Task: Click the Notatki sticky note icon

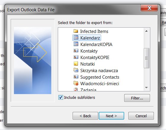Action: [x=76, y=64]
